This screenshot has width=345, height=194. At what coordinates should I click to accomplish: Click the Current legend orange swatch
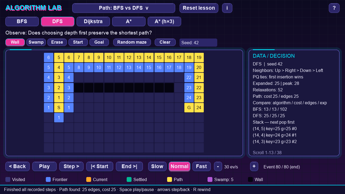(x=89, y=179)
